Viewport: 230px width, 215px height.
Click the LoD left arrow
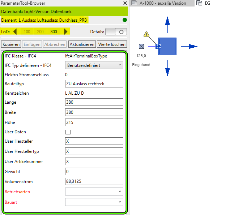[15, 32]
